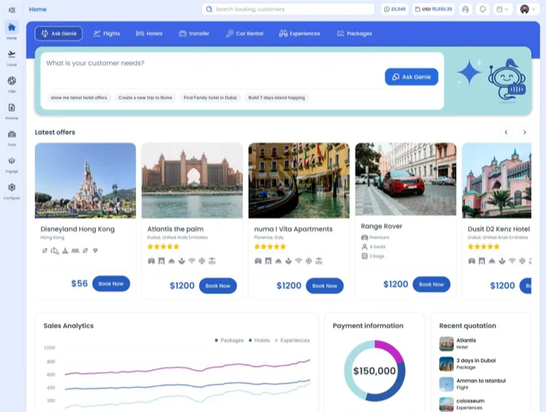
Task: Click the heart icon on Disneyland card
Action: coord(96,251)
